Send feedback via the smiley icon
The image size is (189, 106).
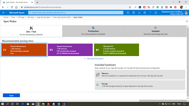point(156,13)
